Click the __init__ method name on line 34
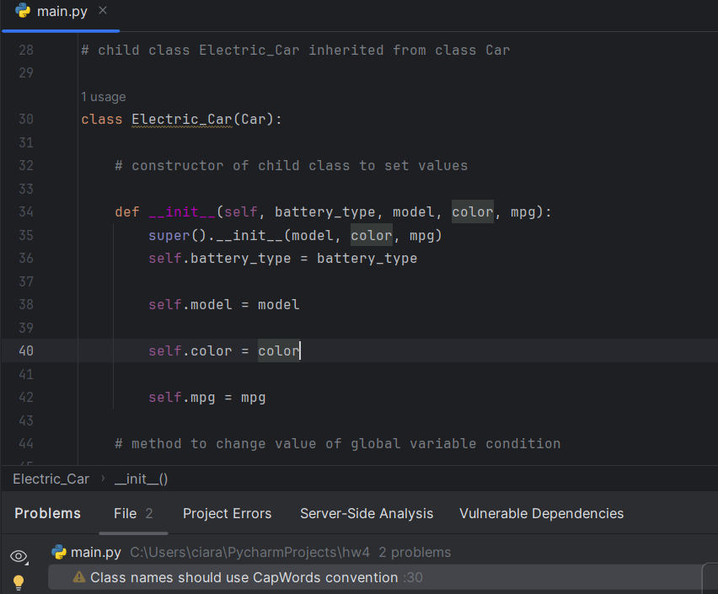 pos(182,211)
